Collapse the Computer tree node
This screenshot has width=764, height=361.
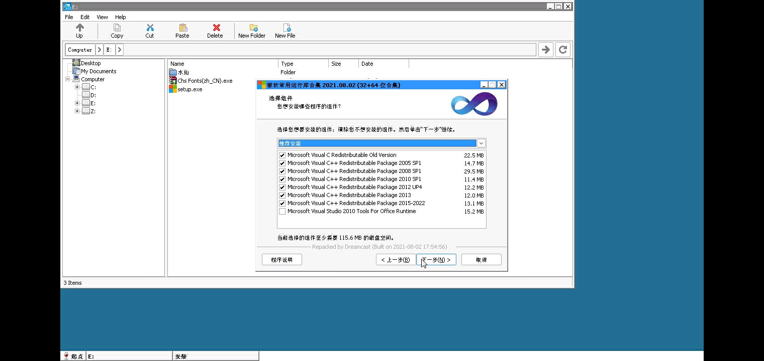67,79
